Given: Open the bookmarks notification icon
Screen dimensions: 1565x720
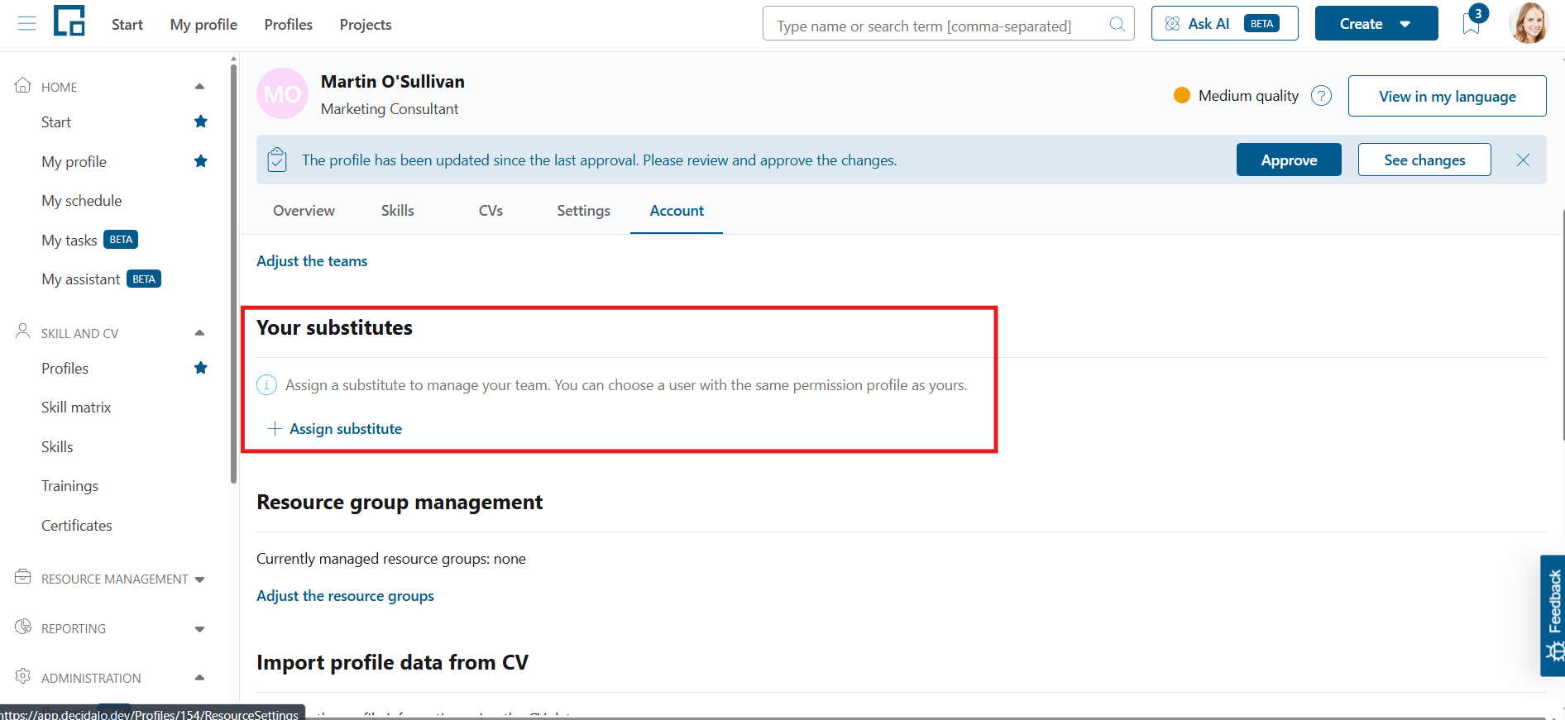Looking at the screenshot, I should click(1471, 24).
